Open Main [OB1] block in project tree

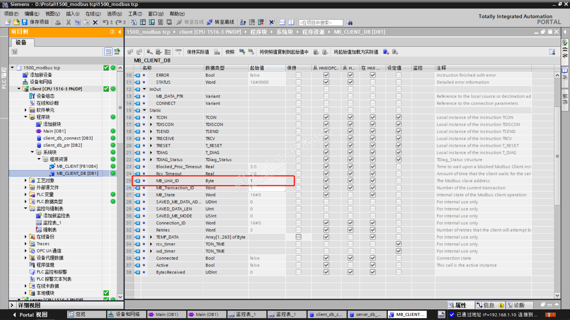[54, 131]
